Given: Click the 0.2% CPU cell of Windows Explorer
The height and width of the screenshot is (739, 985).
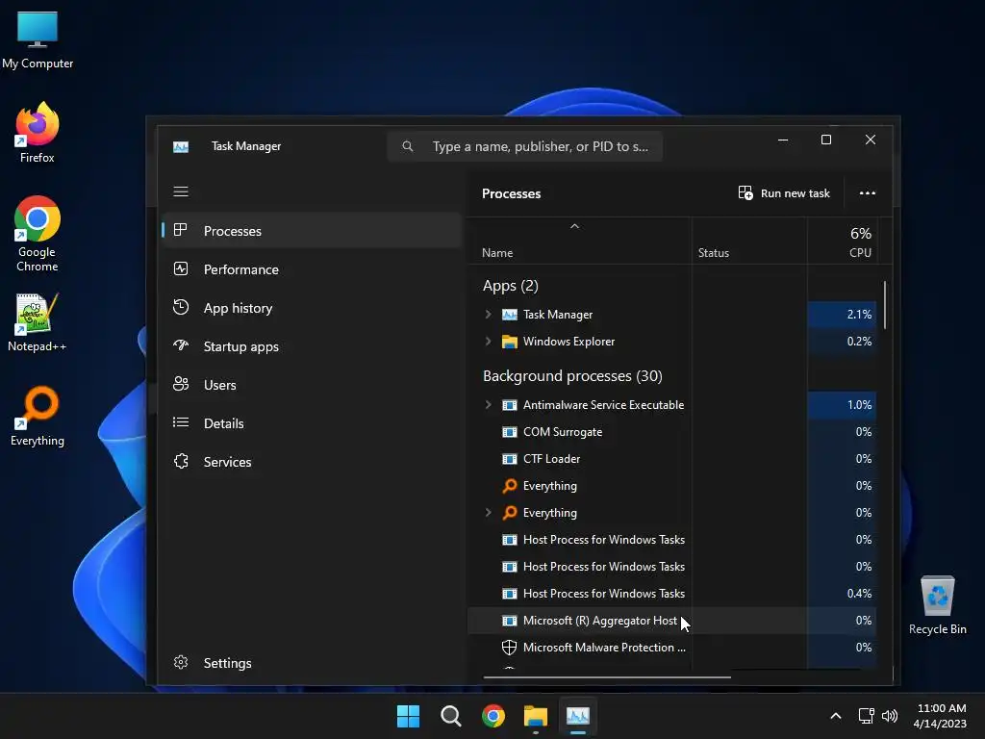Looking at the screenshot, I should point(842,342).
